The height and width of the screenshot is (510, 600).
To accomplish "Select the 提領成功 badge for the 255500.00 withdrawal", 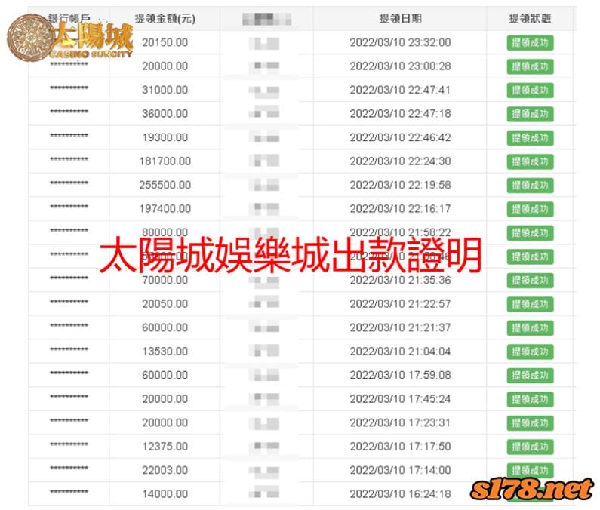I will click(x=530, y=185).
